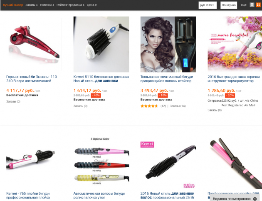Sort results by Цена
This screenshot has width=262, height=201.
click(x=92, y=5)
